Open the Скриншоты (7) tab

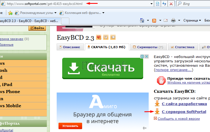coord(148,47)
